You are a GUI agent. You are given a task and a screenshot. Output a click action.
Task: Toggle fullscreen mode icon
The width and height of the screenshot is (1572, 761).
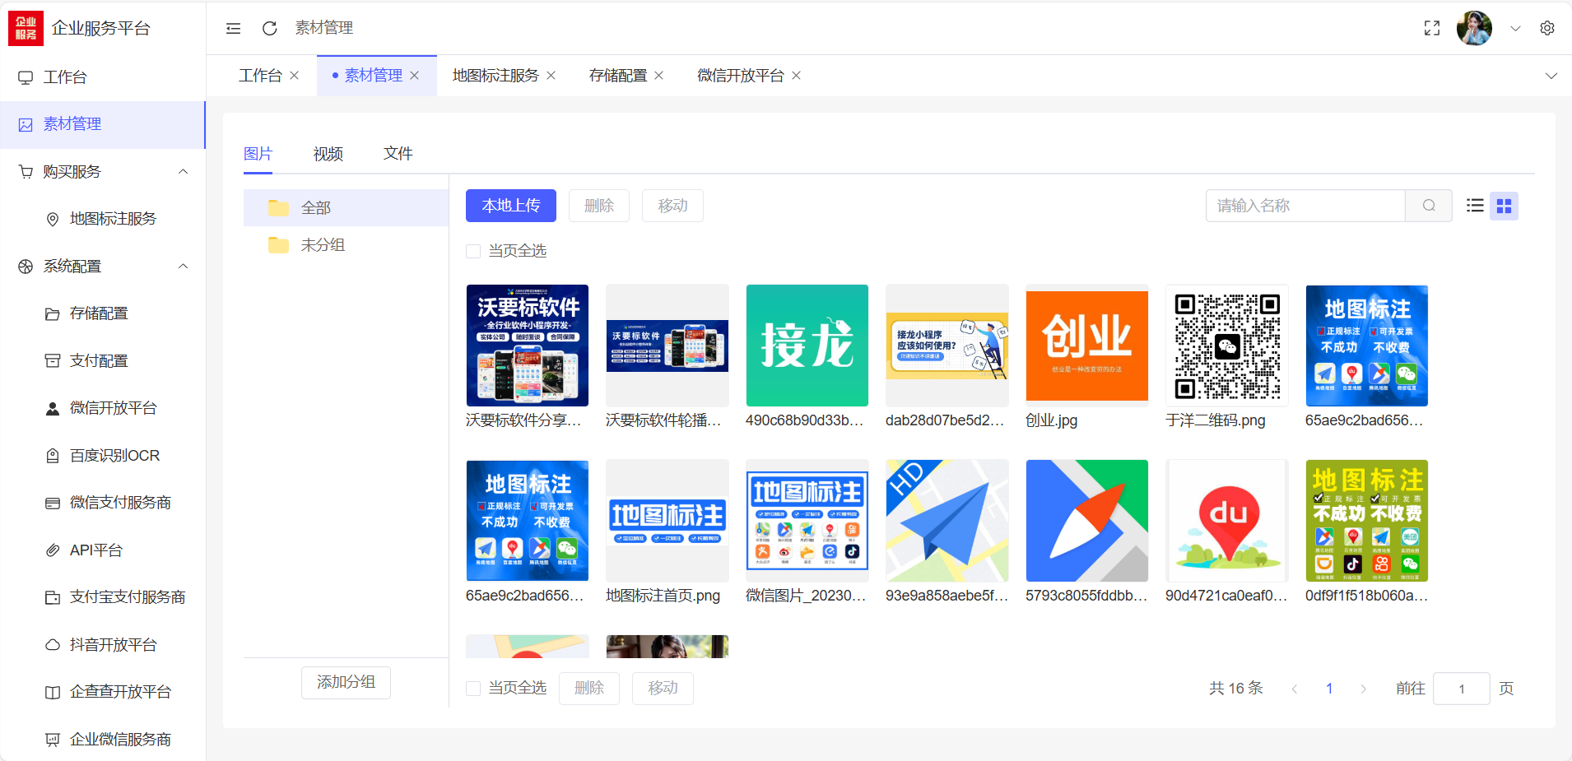(x=1432, y=28)
